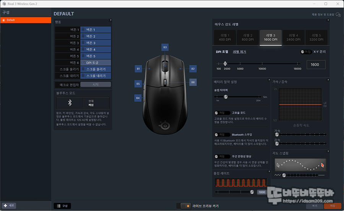344x211 pixels.
Task: Toggle wireless stability enhancement switch
Action: pyautogui.click(x=222, y=156)
